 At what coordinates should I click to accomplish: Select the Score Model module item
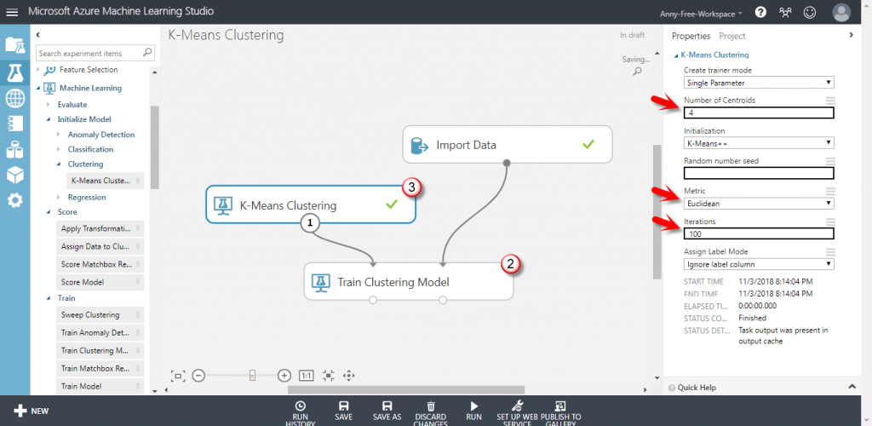100,282
